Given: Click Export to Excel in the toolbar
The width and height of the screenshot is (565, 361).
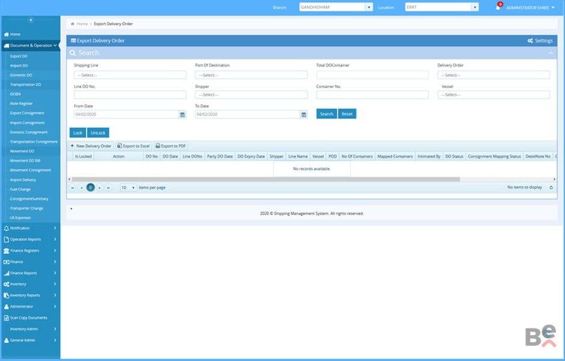Looking at the screenshot, I should tap(133, 146).
